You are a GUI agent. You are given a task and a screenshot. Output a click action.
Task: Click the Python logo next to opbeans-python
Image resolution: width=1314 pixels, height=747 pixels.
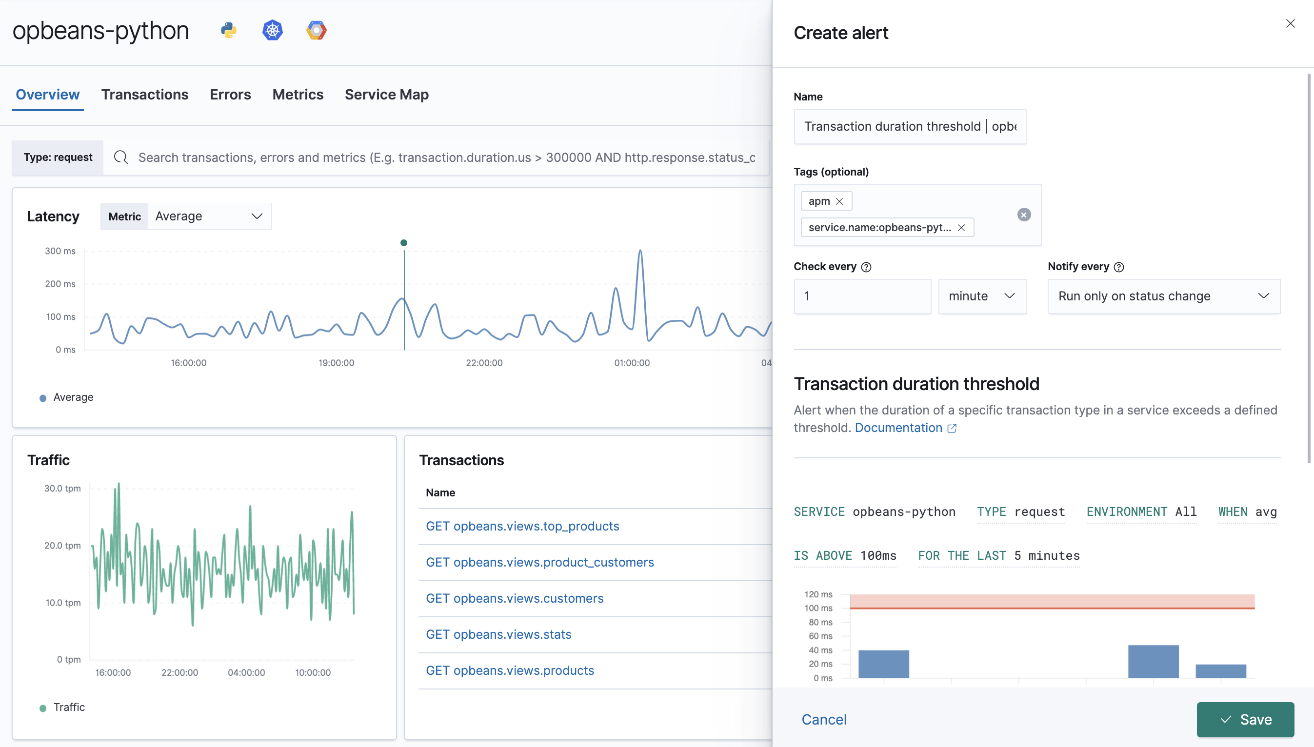(229, 30)
